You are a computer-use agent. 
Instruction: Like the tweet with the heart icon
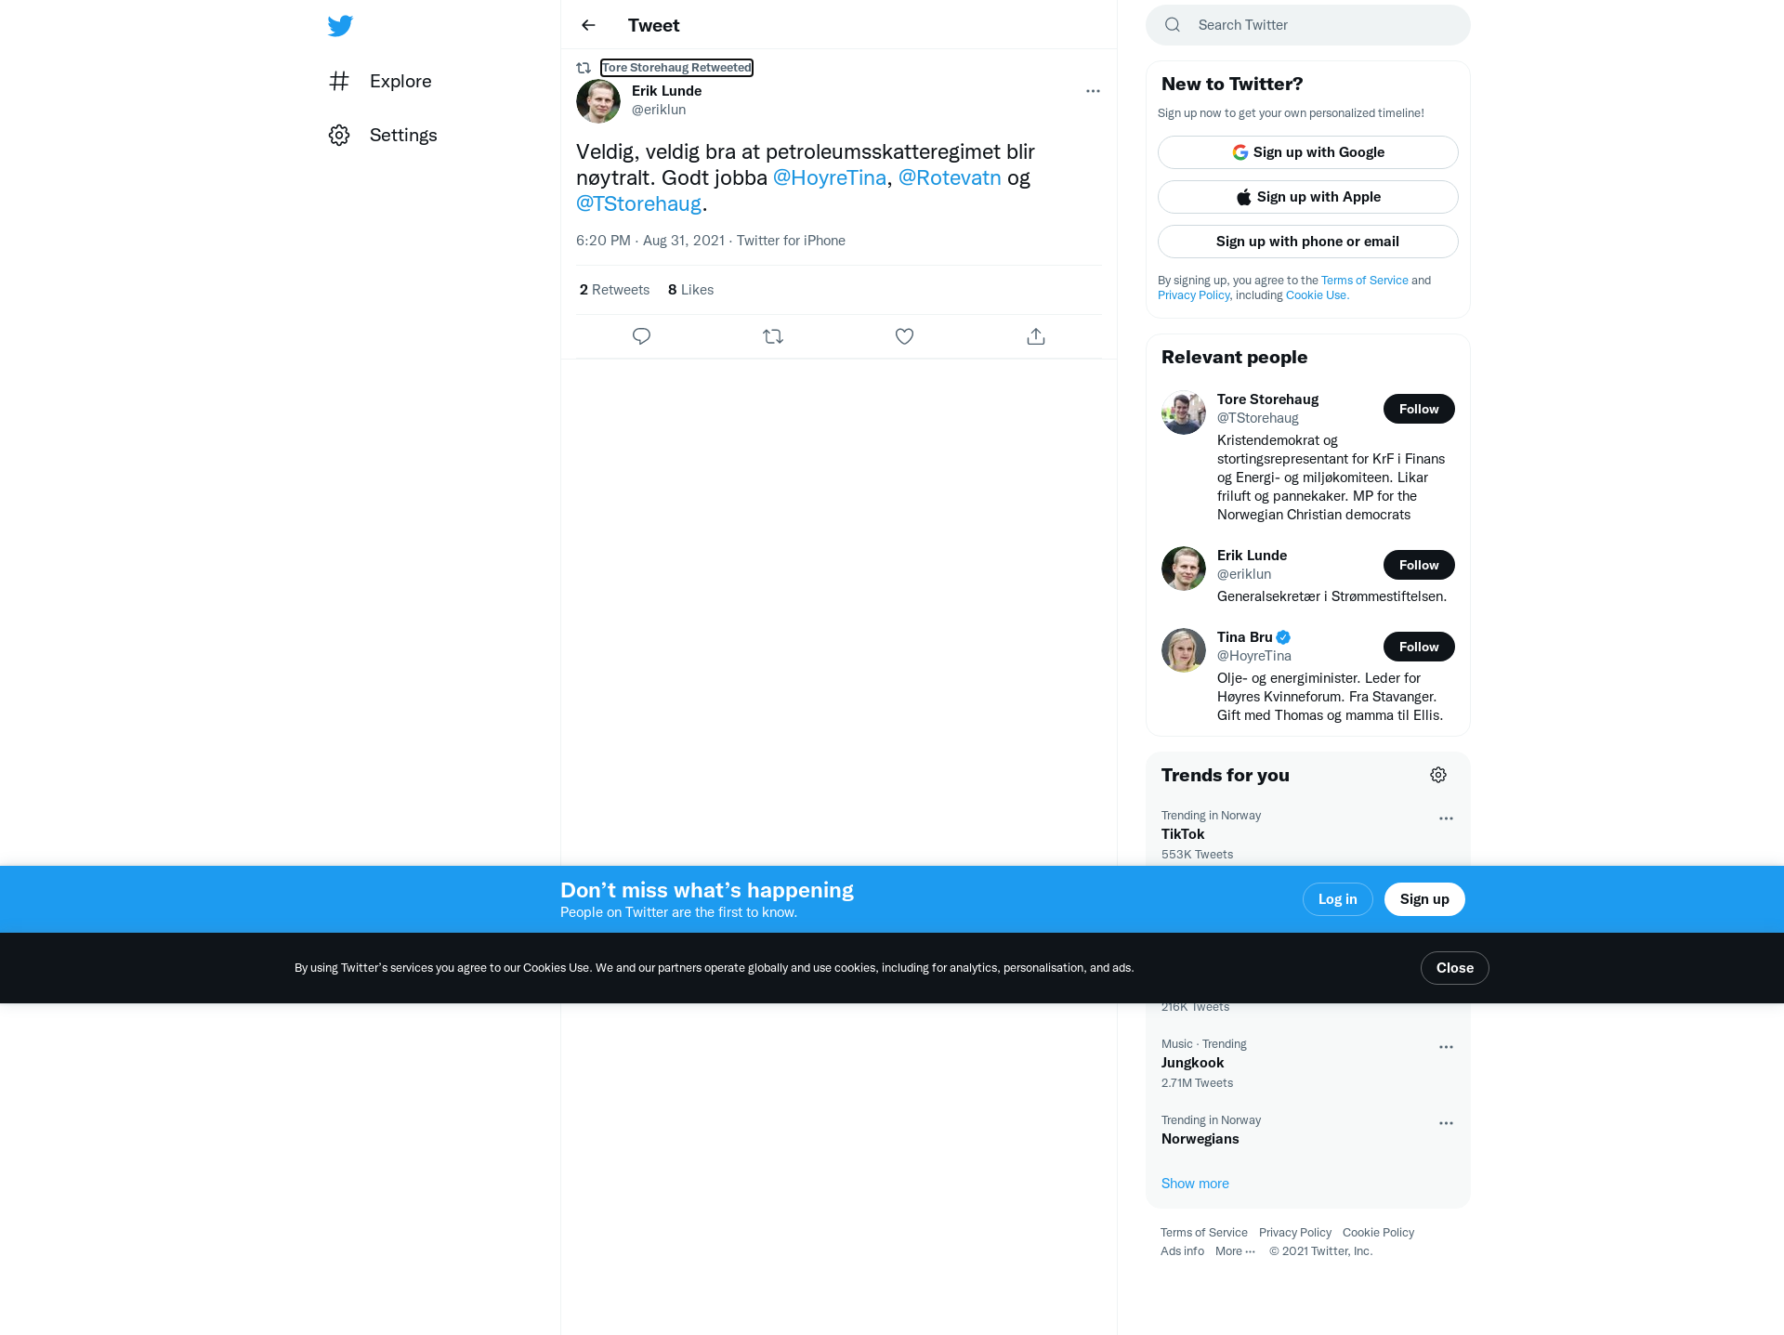click(x=904, y=336)
